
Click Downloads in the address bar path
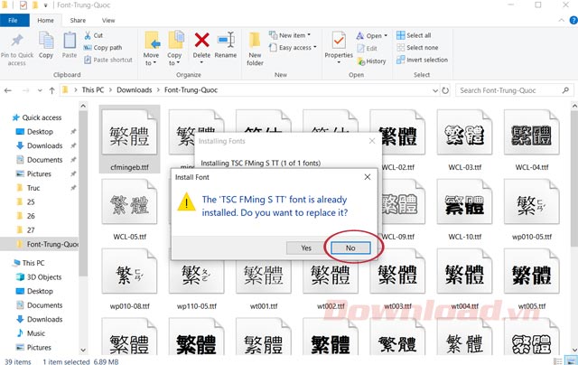(x=135, y=90)
